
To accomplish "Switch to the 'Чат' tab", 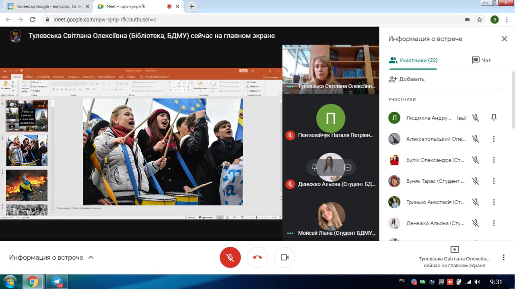I will point(481,60).
